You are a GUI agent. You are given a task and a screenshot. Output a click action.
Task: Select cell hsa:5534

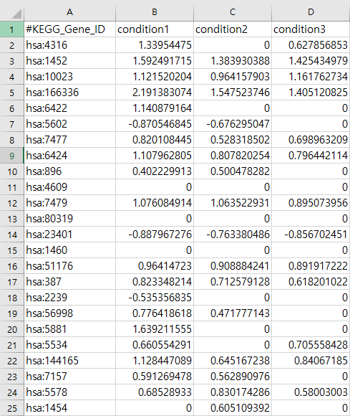(x=69, y=345)
